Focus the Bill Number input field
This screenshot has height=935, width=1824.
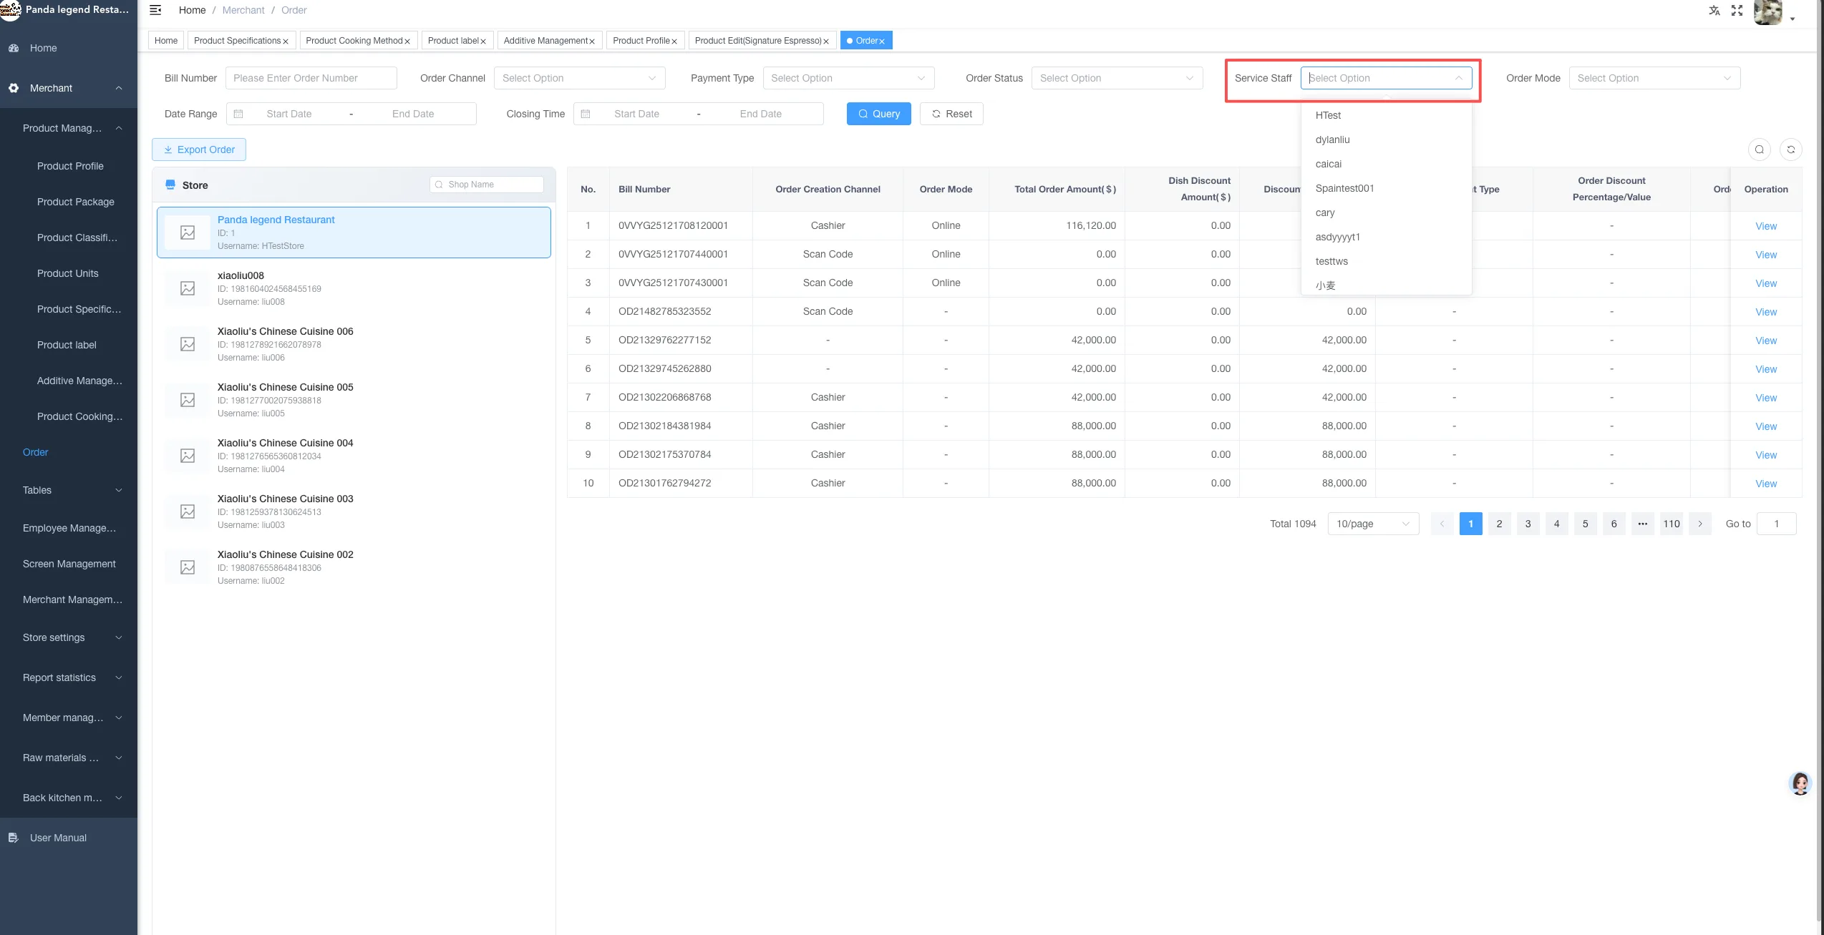[x=311, y=78]
